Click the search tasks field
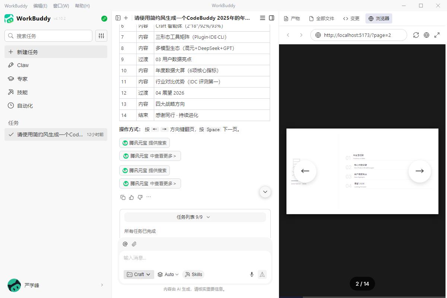This screenshot has width=447, height=298. pos(48,36)
